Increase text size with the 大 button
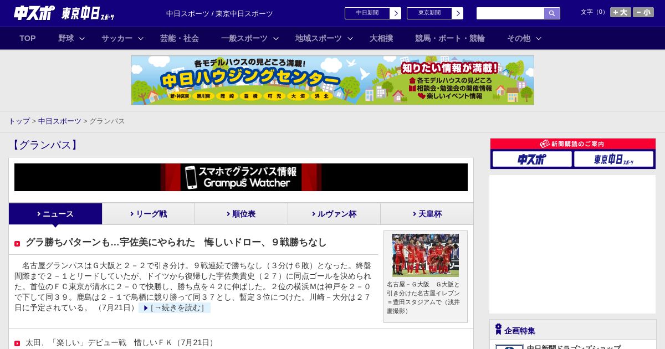The width and height of the screenshot is (665, 349). tap(620, 12)
